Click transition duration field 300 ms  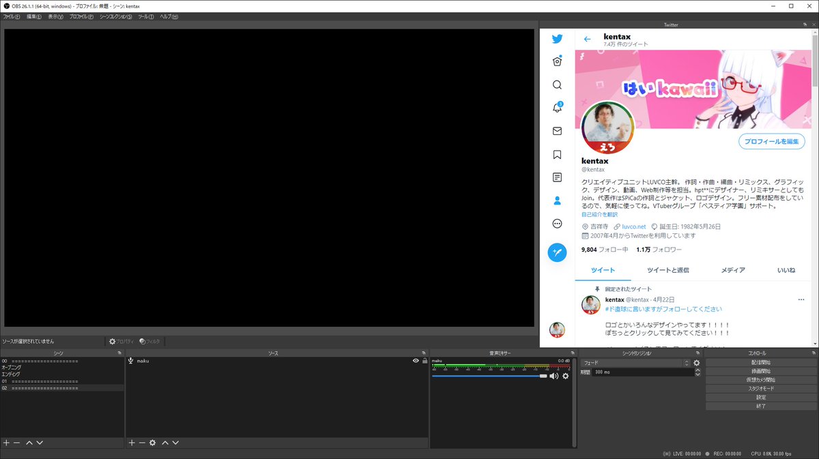pyautogui.click(x=642, y=372)
